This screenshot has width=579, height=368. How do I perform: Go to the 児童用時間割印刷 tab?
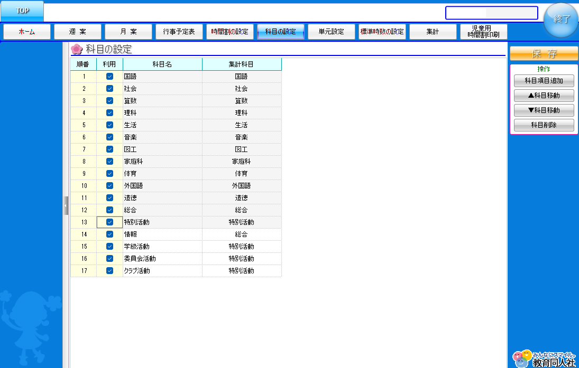click(x=484, y=32)
